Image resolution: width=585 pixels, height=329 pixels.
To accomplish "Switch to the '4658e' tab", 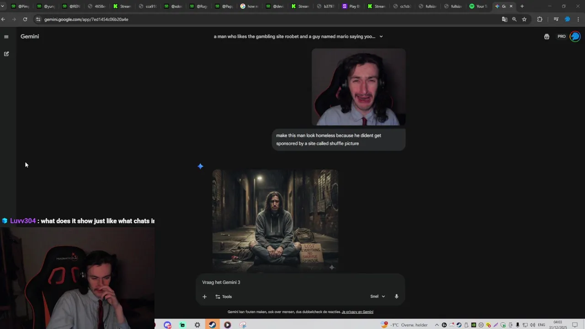I will (96, 6).
